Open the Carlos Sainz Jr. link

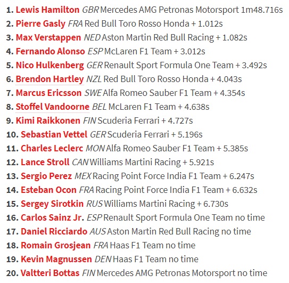point(53,217)
